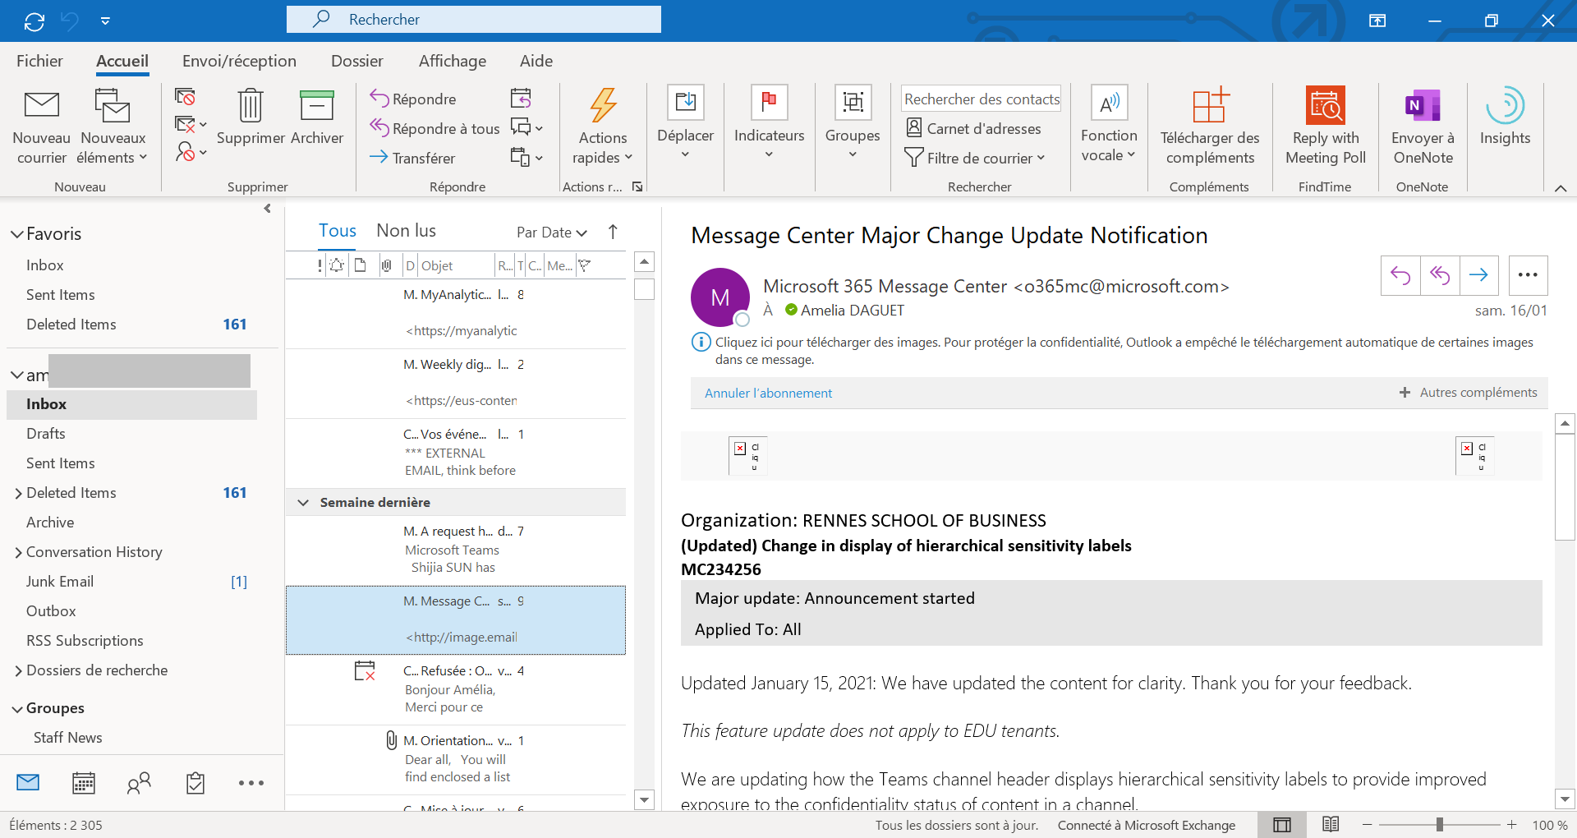The image size is (1577, 838).
Task: Switch to the Affichage ribbon tab
Action: (x=453, y=60)
